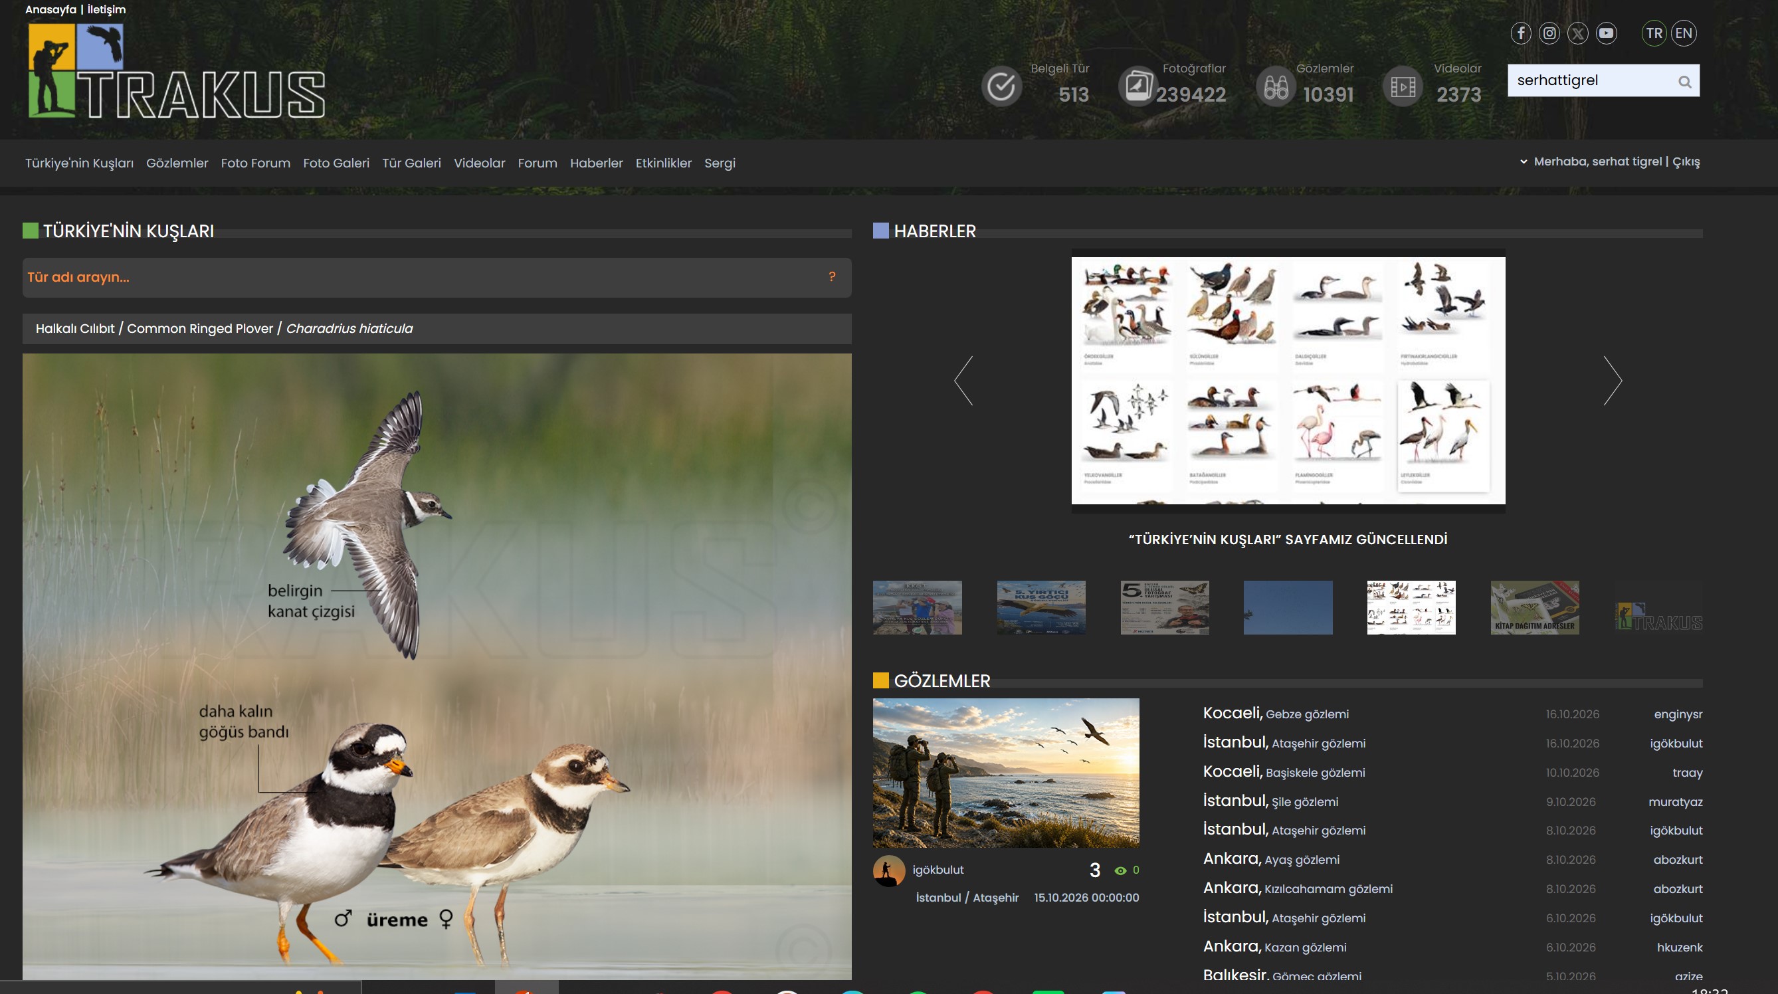Screen dimensions: 1778x994
Task: Open the Trakus Instagram icon
Action: (x=1549, y=33)
